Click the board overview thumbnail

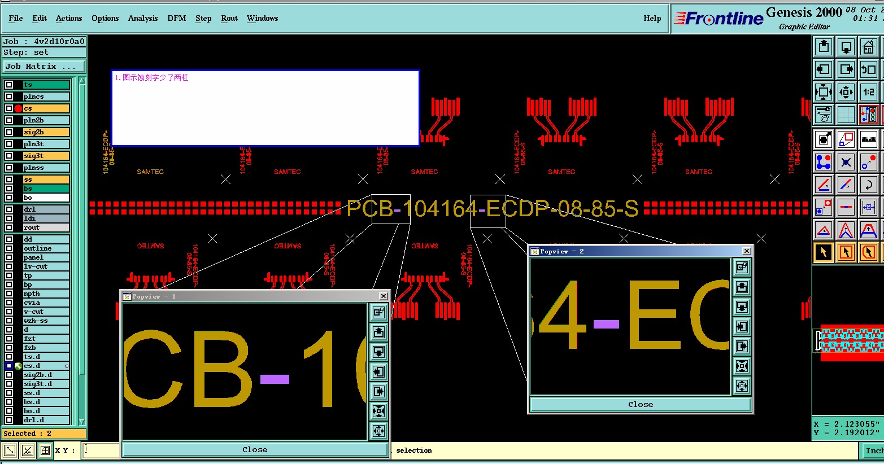[x=849, y=342]
